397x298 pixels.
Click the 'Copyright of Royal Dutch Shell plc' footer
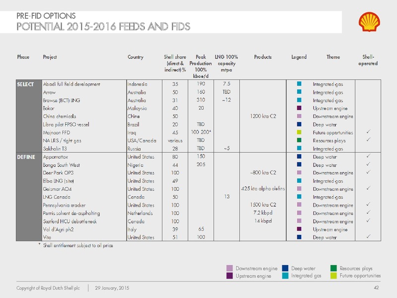pos(48,288)
